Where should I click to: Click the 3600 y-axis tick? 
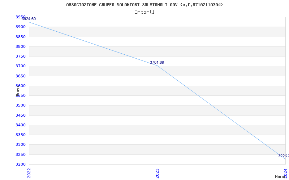click(21, 86)
